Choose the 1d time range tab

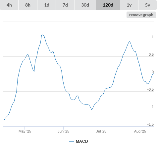[x=47, y=5]
